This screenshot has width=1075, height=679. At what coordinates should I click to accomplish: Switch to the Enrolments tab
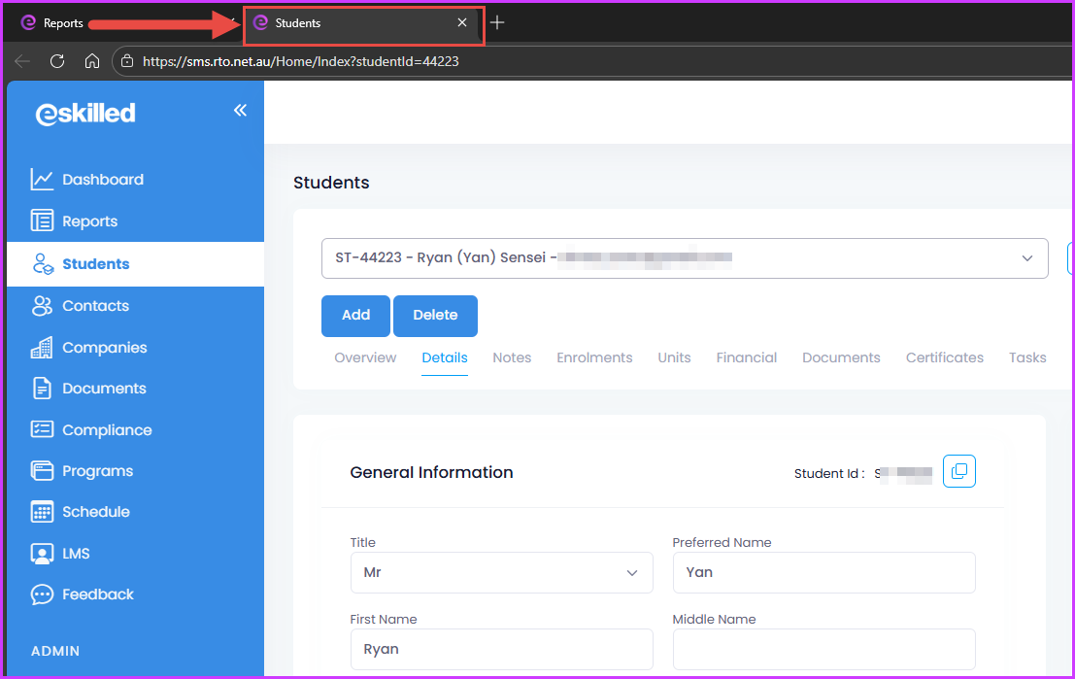point(594,357)
